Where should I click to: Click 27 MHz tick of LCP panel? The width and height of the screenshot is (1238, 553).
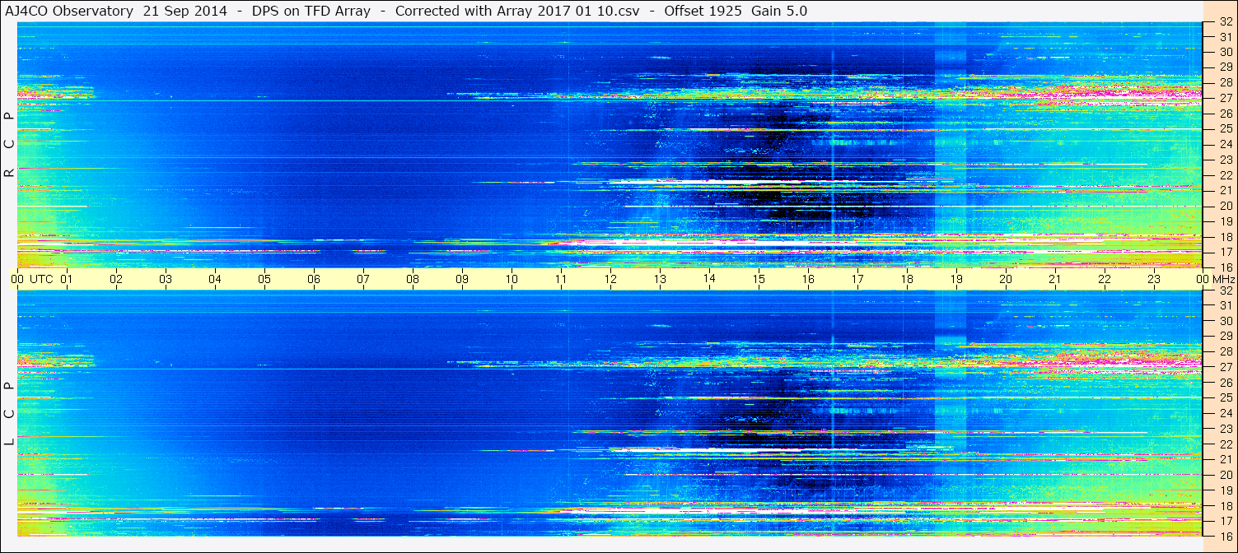[1226, 367]
